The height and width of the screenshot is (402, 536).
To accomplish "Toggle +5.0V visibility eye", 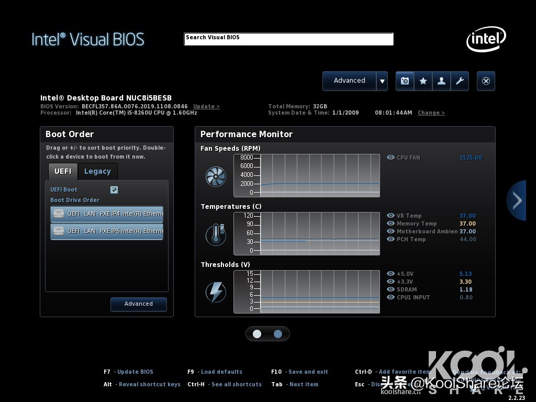I will pos(390,273).
